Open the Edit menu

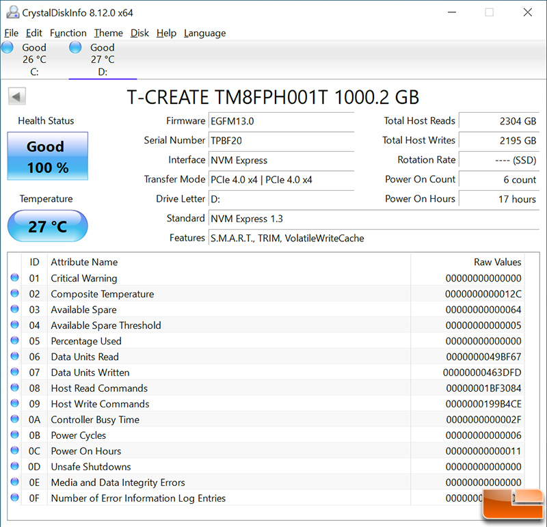coord(34,33)
